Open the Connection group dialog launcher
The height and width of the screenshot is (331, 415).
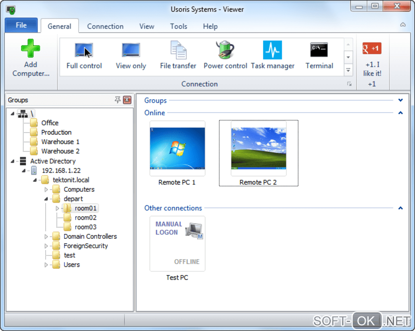349,84
